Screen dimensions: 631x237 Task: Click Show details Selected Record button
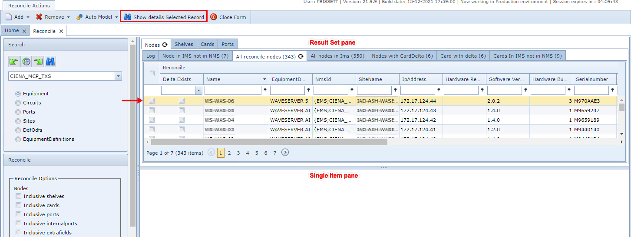(164, 17)
